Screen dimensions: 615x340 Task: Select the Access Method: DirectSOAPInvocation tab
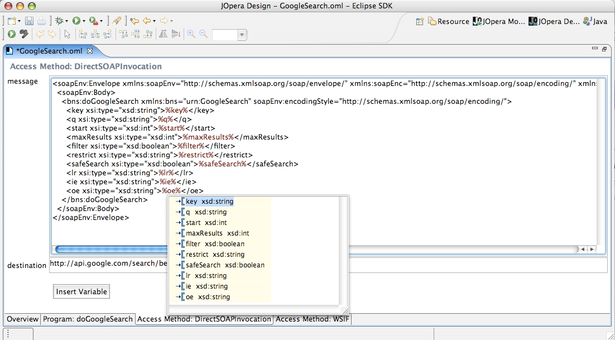204,319
